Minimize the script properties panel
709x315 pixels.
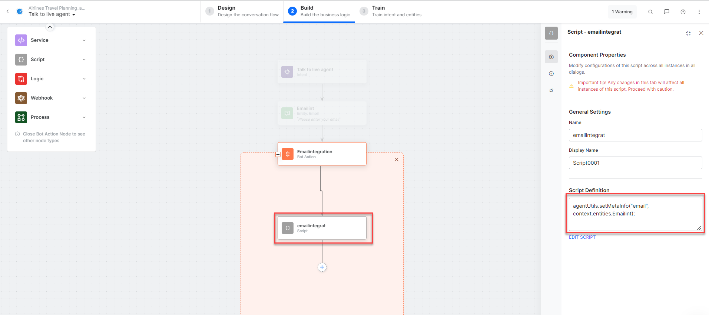pyautogui.click(x=688, y=33)
